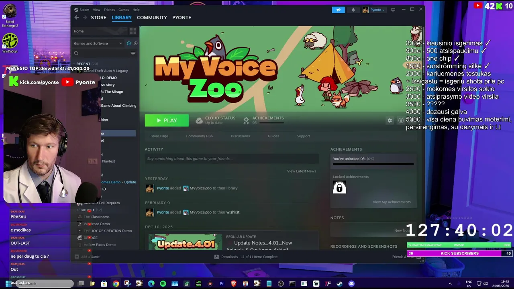The height and width of the screenshot is (289, 514).
Task: Select Grand Theft Auto V Legacy
Action: click(105, 71)
